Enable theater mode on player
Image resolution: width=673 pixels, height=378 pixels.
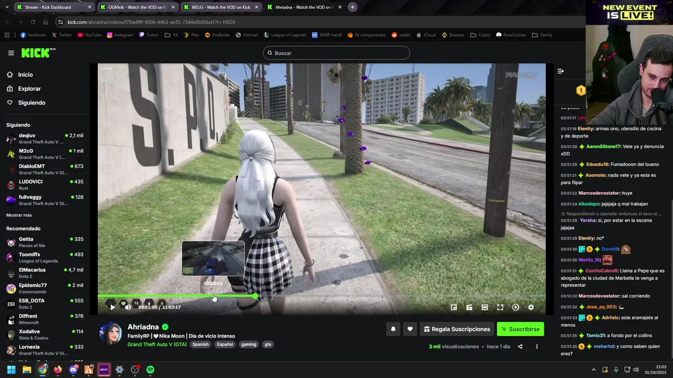pyautogui.click(x=485, y=307)
